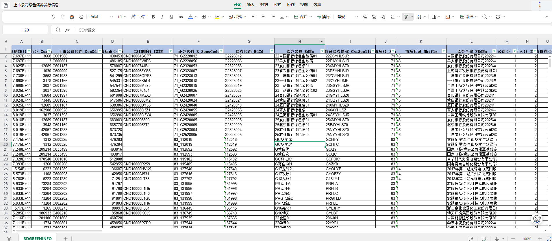552x241 pixels.
Task: Collapse the toolbar with the up chevron
Action: click(547, 17)
